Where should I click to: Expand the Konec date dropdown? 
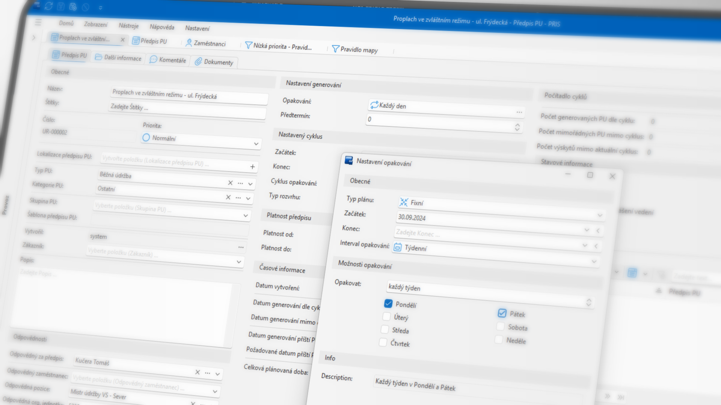[x=585, y=245]
